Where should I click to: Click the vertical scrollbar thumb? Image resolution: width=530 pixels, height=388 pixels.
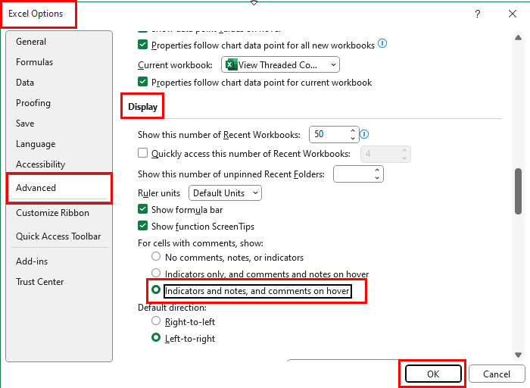point(518,191)
